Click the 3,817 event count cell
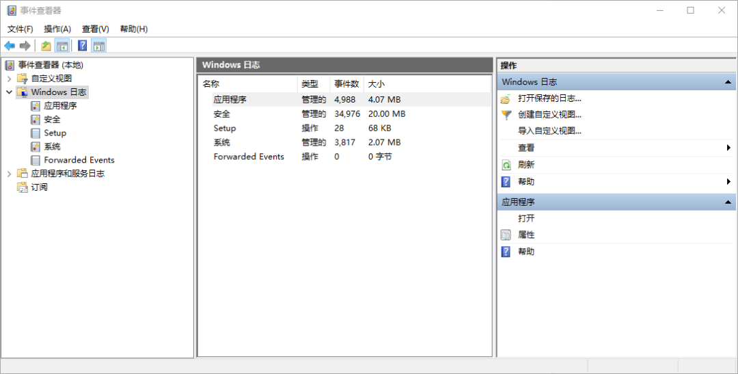The image size is (738, 374). pos(345,142)
